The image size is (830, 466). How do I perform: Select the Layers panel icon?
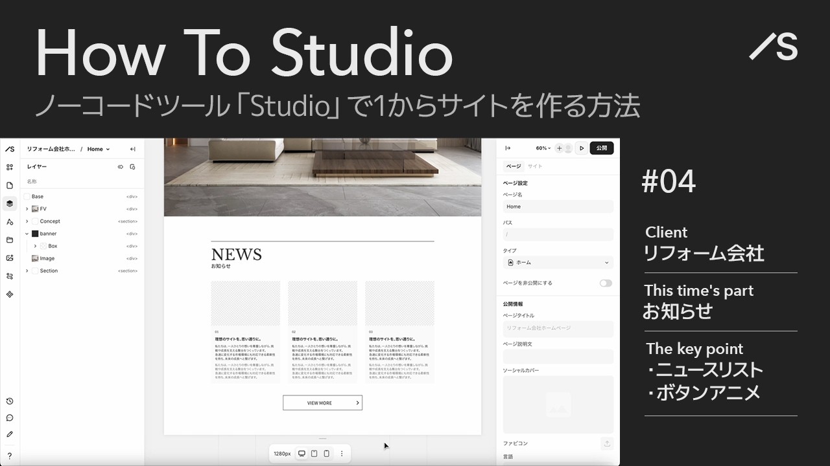coord(10,203)
